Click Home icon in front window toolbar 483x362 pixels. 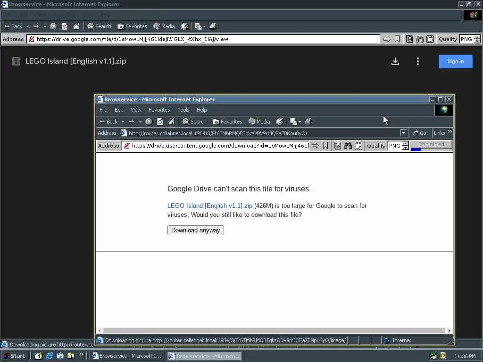click(x=172, y=122)
